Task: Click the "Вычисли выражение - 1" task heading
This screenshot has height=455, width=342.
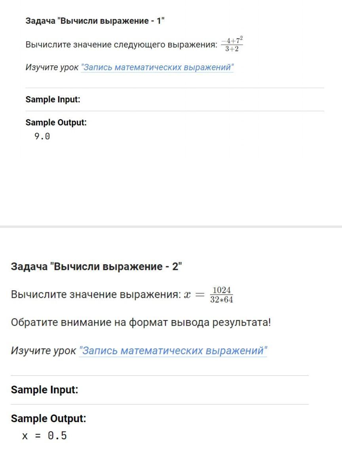Action: (x=95, y=21)
